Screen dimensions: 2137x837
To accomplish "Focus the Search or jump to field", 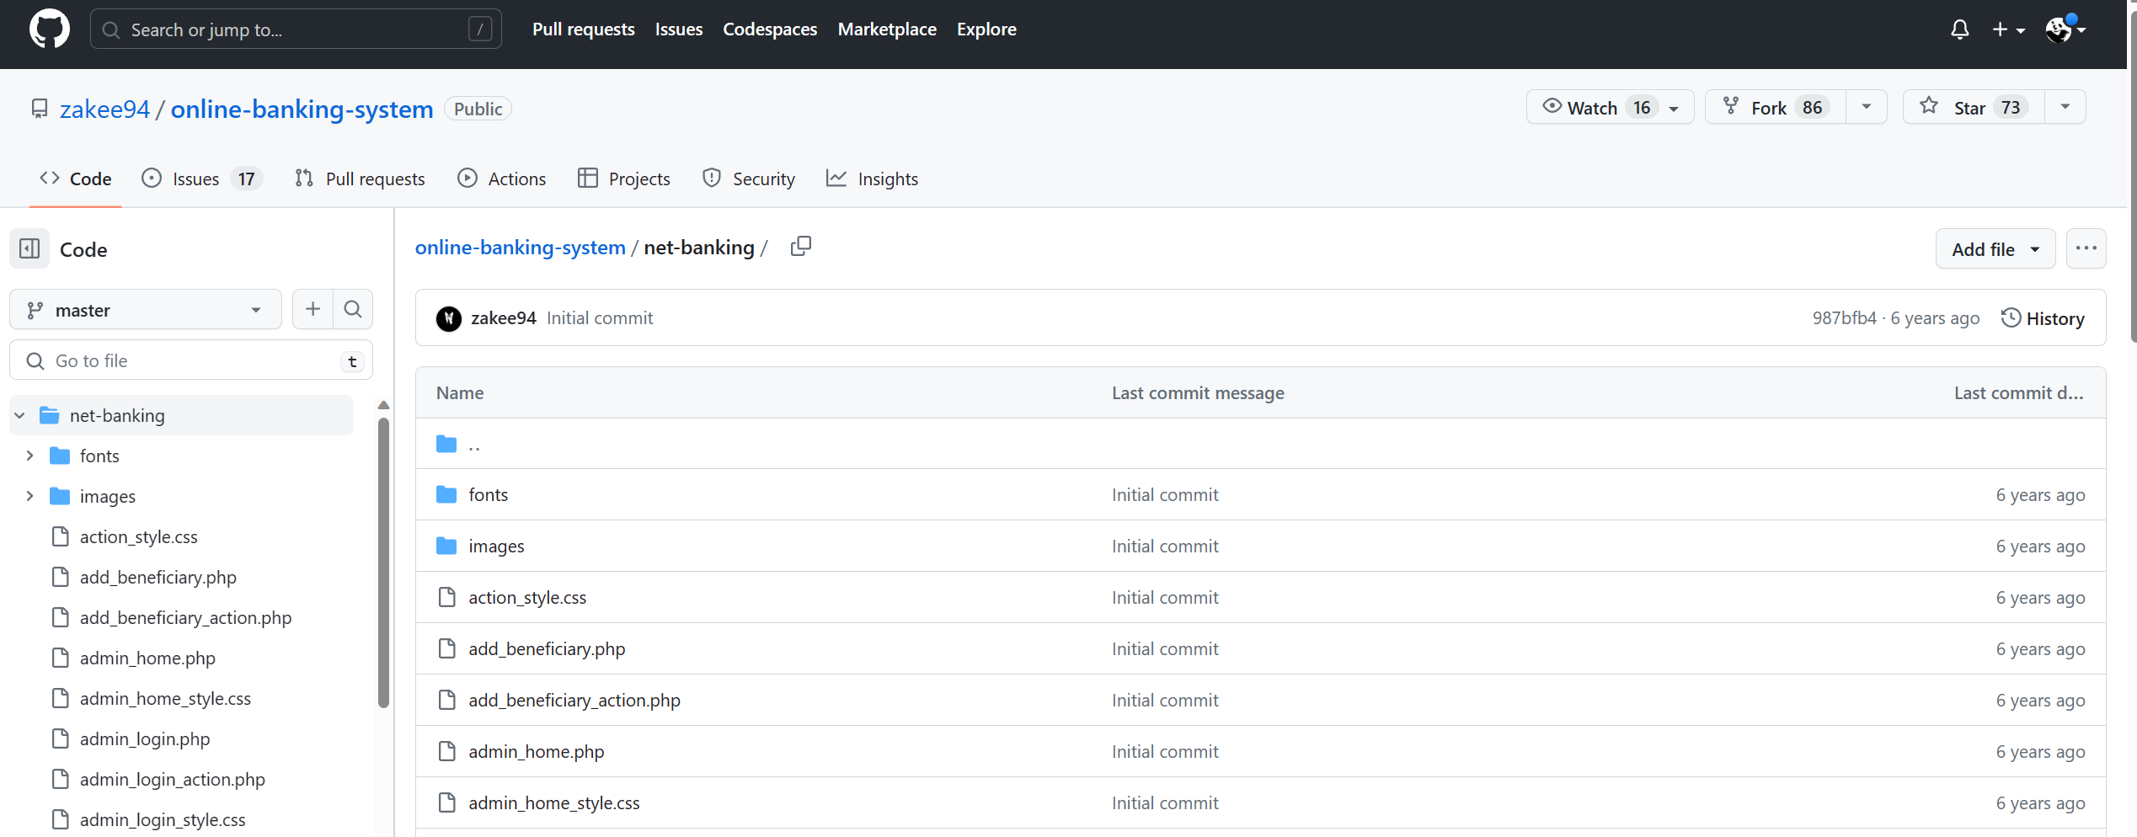I will click(x=296, y=29).
